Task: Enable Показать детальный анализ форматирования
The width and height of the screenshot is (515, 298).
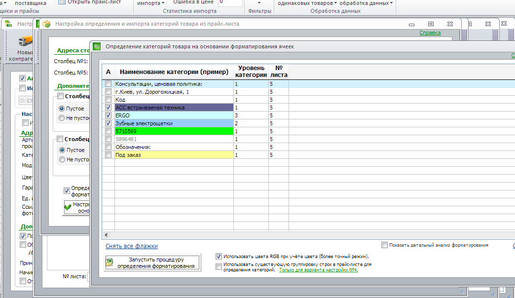Action: (x=384, y=245)
